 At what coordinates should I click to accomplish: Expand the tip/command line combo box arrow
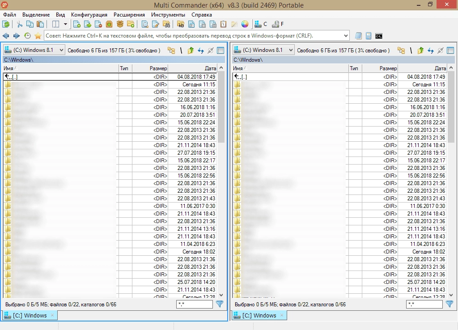click(x=346, y=36)
